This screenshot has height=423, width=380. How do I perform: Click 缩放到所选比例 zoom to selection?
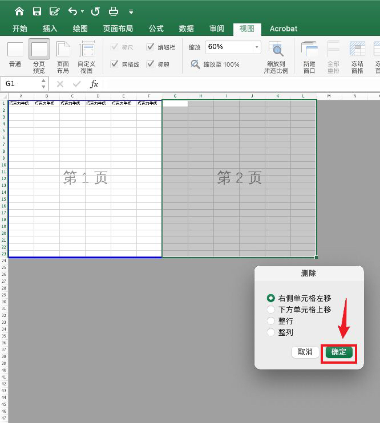coord(276,57)
